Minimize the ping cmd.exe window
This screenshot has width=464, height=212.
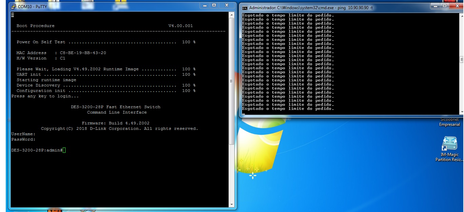(435, 6)
